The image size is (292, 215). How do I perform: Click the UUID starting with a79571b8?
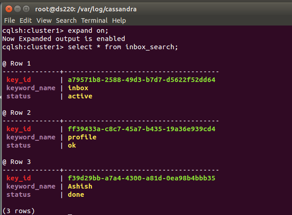pyautogui.click(x=142, y=80)
